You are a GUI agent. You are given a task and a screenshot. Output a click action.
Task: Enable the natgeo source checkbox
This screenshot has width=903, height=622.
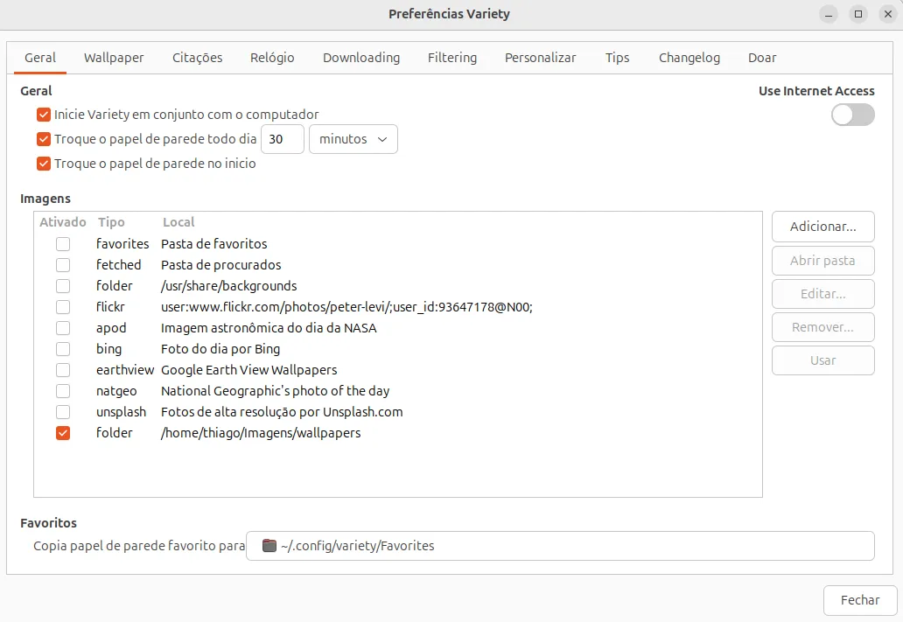click(63, 391)
